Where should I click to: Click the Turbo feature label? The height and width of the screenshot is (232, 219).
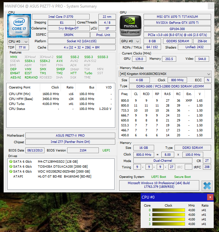pos(88,73)
